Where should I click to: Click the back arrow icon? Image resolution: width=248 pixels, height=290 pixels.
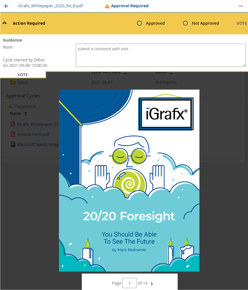(6, 6)
